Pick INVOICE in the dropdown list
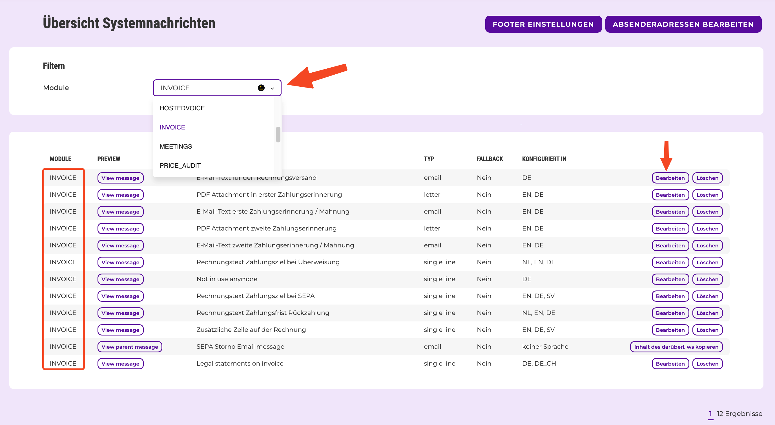775x425 pixels. point(172,127)
